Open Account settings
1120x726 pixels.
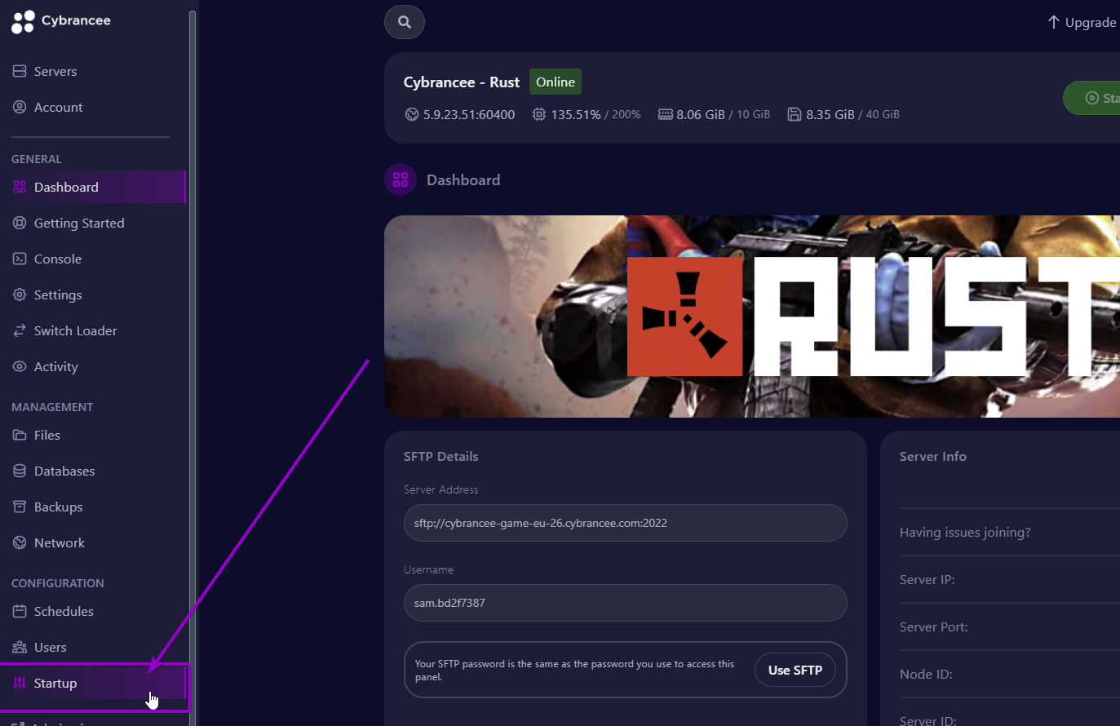pos(57,107)
